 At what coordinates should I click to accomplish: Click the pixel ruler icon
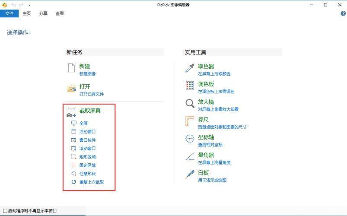coord(189,121)
